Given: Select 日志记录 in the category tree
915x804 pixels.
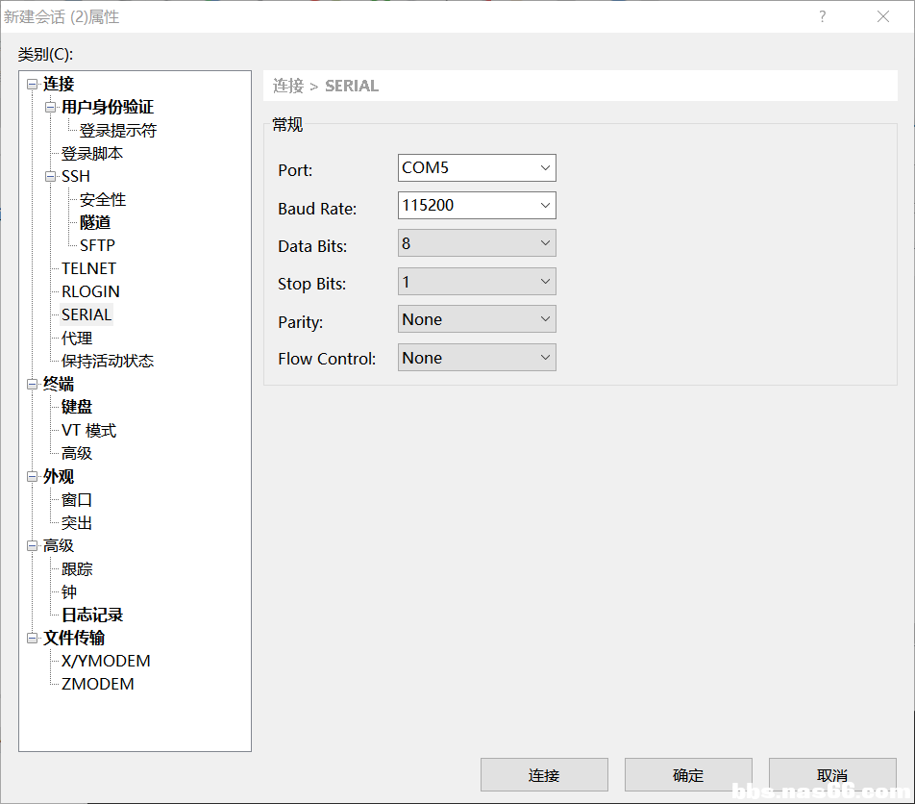Looking at the screenshot, I should pos(92,616).
